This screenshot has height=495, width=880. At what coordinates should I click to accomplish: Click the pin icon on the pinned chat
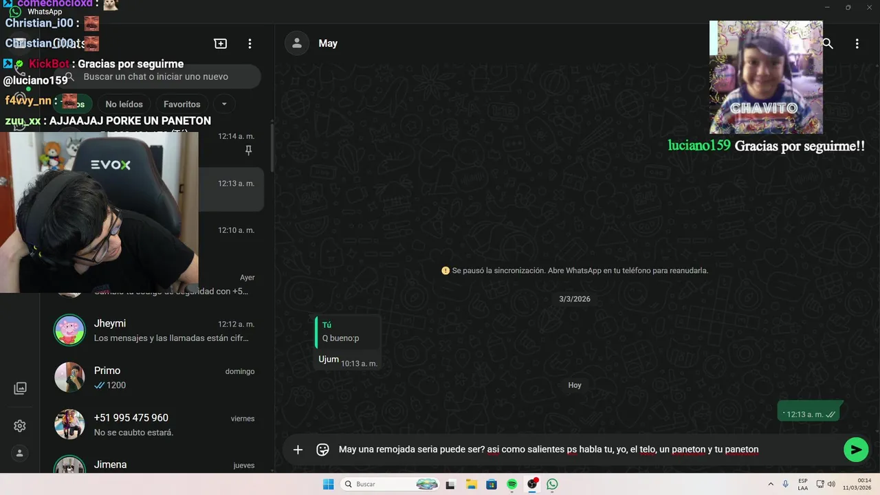coord(248,150)
